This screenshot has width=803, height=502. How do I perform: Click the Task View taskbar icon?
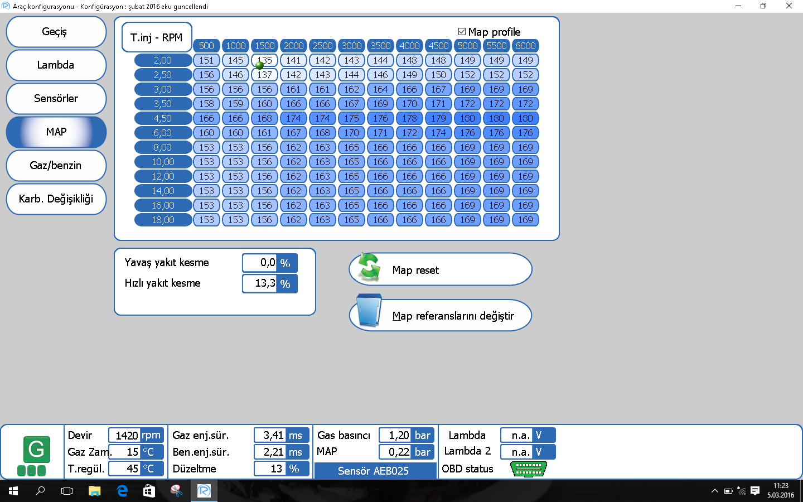pos(67,491)
